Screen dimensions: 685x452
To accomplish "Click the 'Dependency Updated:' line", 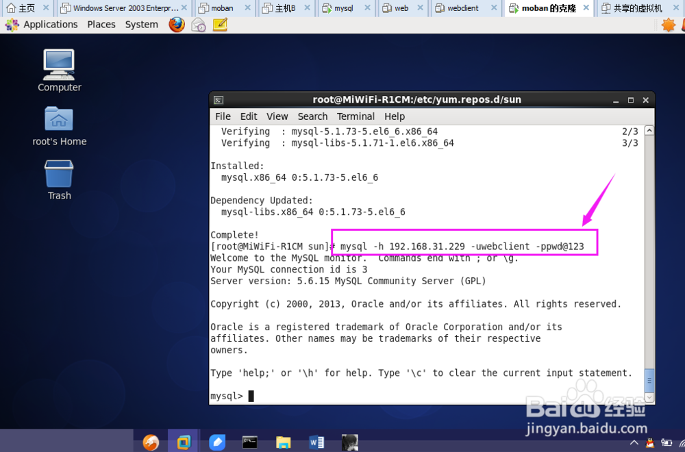I will pyautogui.click(x=261, y=201).
